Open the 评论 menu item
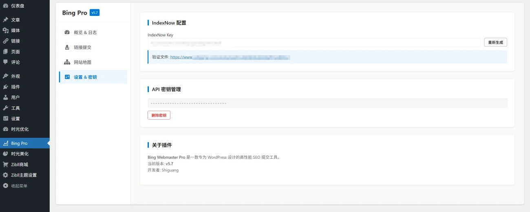 click(25, 62)
